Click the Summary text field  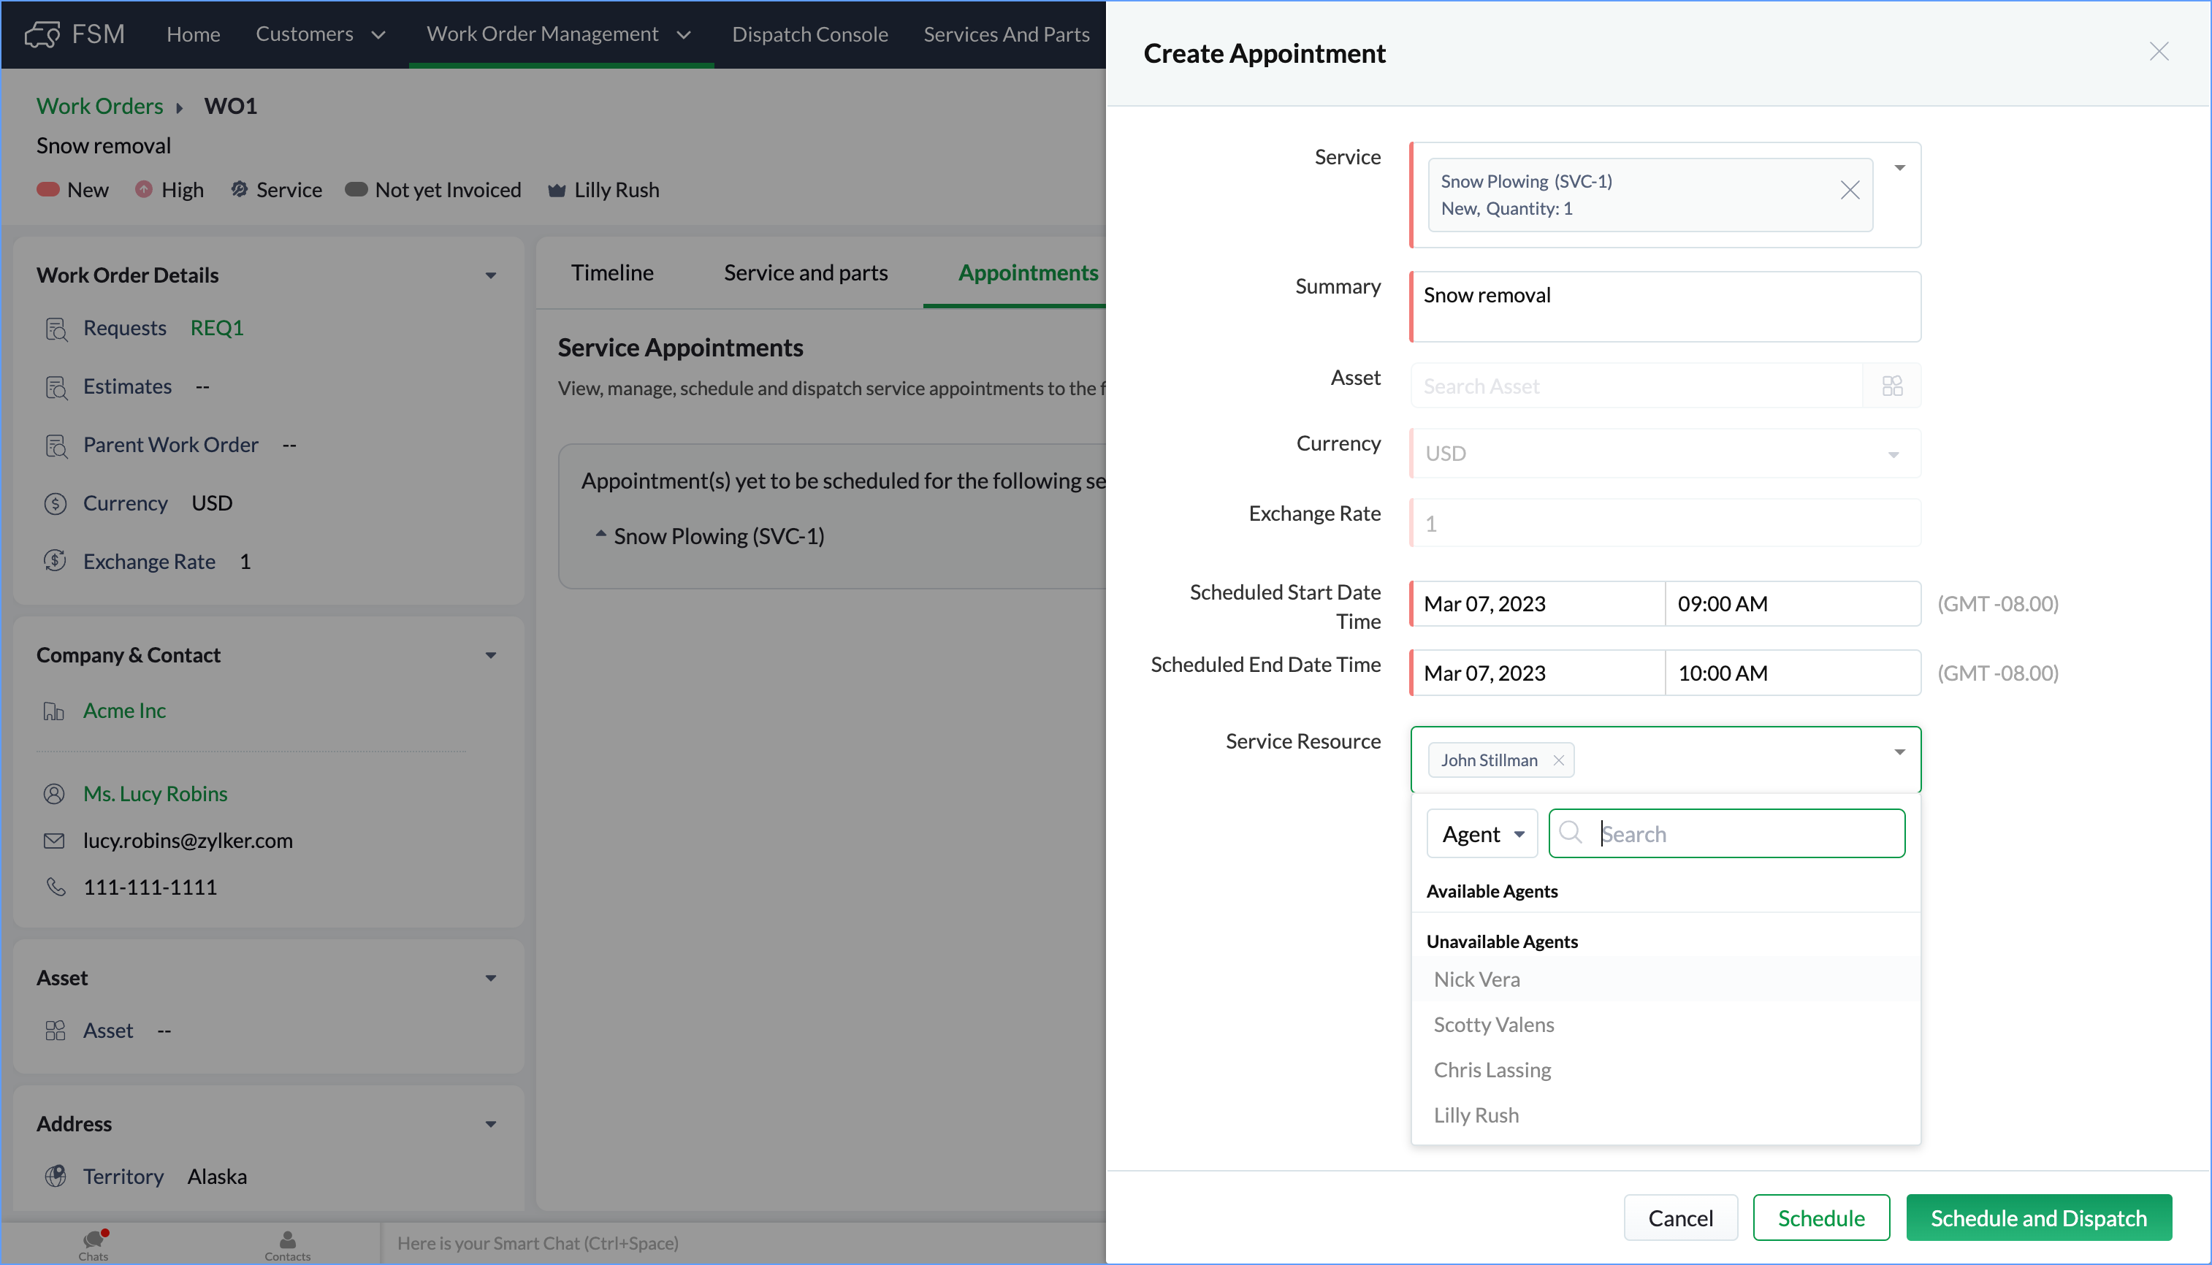1665,306
